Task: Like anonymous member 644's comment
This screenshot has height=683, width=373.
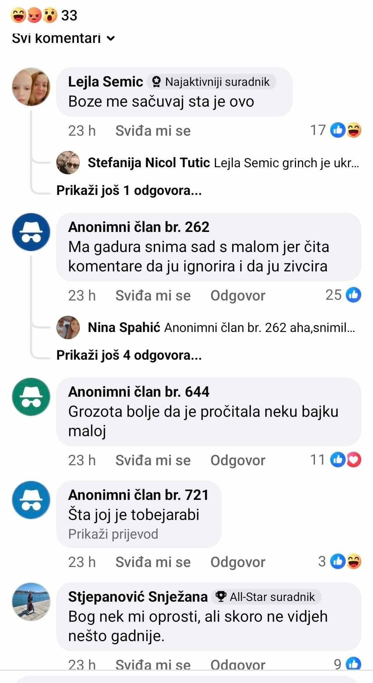Action: point(153,460)
